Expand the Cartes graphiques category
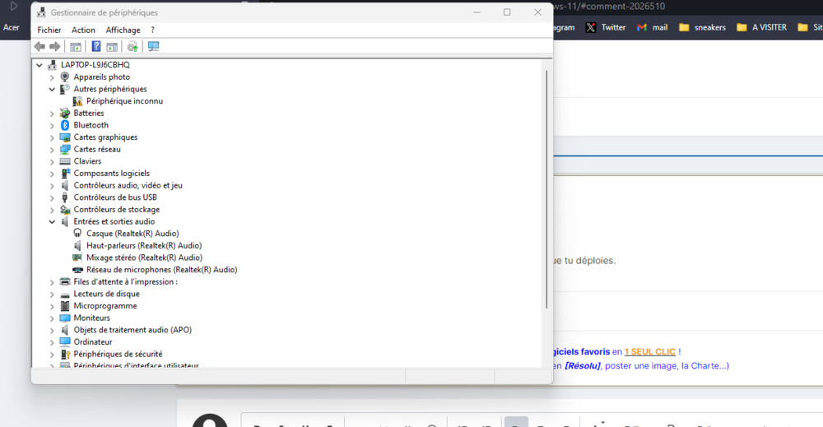Screen dimensions: 823x427 pos(52,137)
